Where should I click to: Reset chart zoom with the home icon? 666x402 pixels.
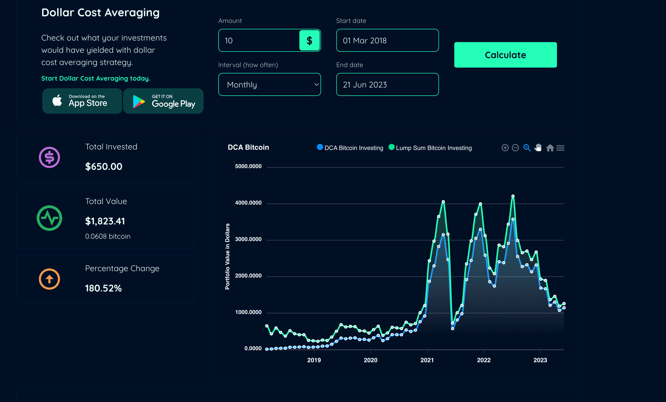click(x=550, y=148)
